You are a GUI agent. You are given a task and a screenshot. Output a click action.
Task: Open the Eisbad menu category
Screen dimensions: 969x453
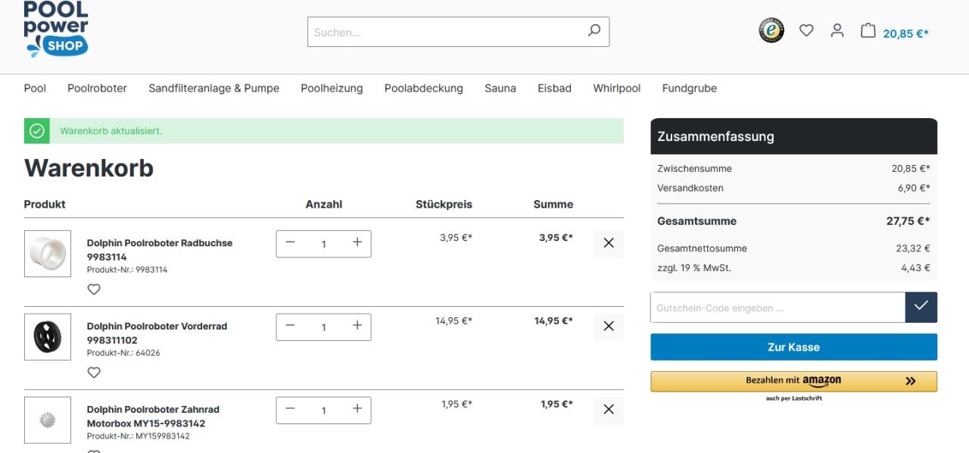point(554,89)
